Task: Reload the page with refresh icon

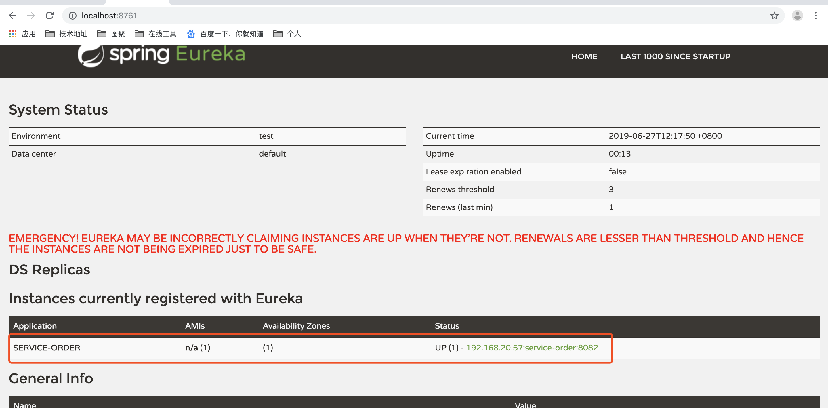Action: point(49,16)
